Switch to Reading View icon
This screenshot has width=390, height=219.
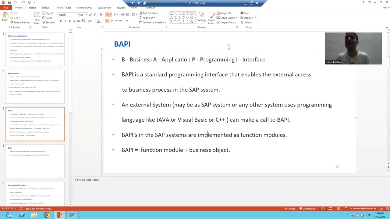[338, 209]
